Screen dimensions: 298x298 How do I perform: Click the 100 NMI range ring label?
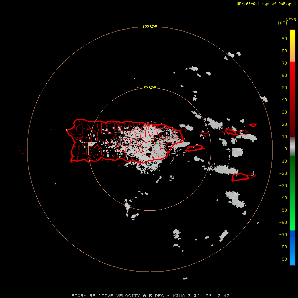click(150, 26)
